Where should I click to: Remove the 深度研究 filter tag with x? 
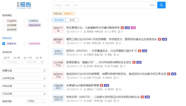point(73,14)
